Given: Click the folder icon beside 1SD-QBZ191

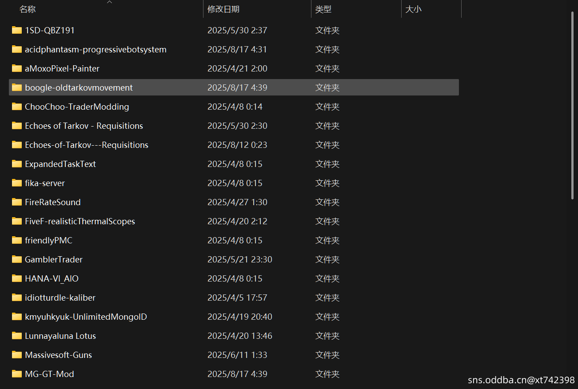Looking at the screenshot, I should (x=17, y=30).
